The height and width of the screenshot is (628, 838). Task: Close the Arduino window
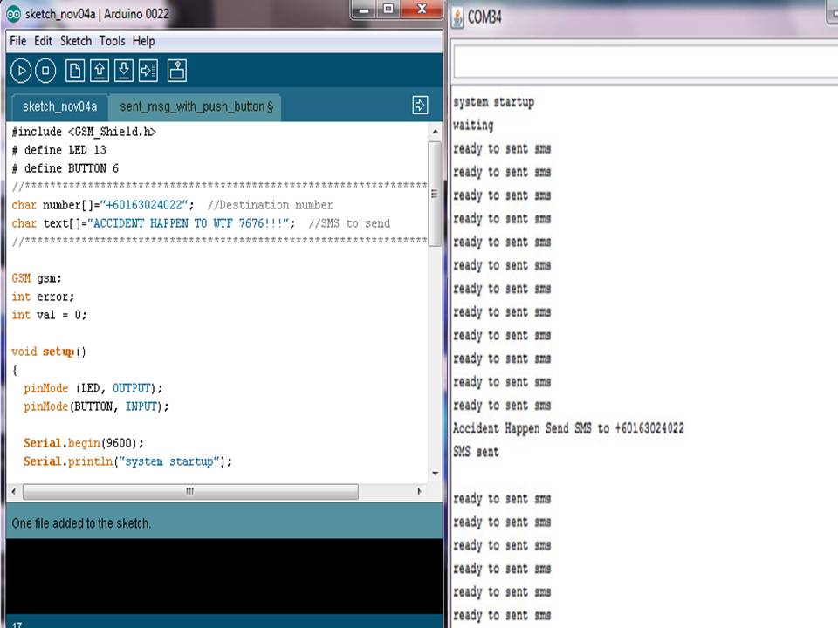point(422,10)
